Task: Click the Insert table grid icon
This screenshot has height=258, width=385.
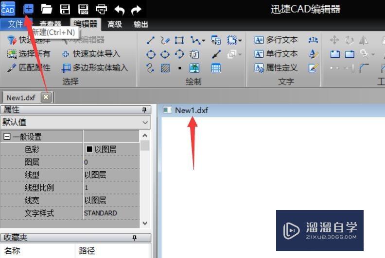Action: (x=216, y=68)
